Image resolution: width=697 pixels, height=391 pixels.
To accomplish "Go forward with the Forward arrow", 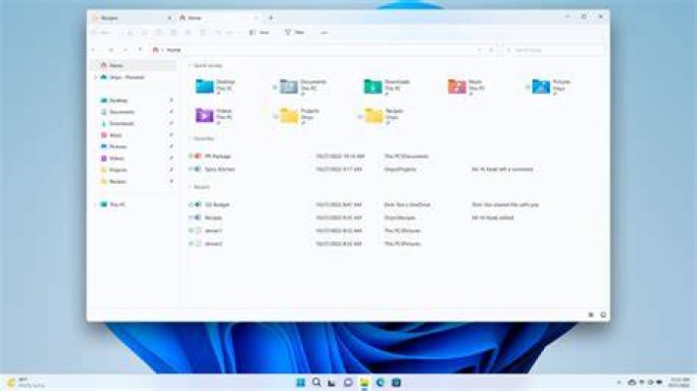I will pos(110,49).
